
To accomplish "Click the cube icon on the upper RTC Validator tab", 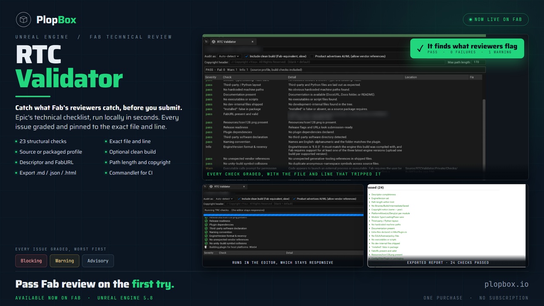I will point(213,42).
